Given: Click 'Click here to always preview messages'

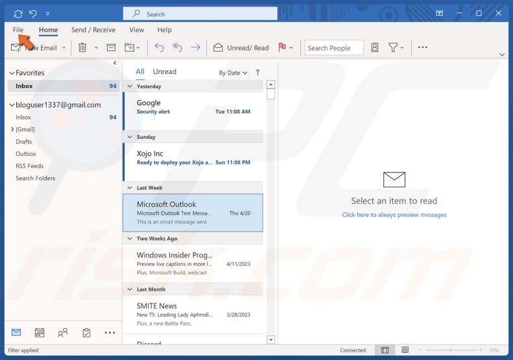Looking at the screenshot, I should click(x=394, y=215).
